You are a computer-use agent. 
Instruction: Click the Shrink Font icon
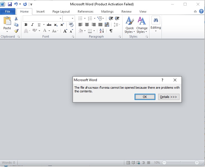[71, 31]
